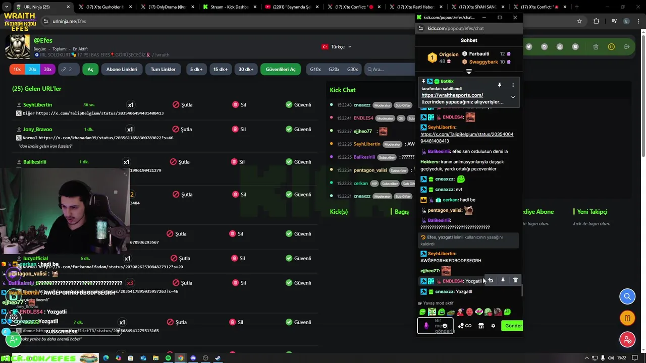The image size is (646, 363).
Task: Open the Chrome profile avatar E
Action: (626, 21)
